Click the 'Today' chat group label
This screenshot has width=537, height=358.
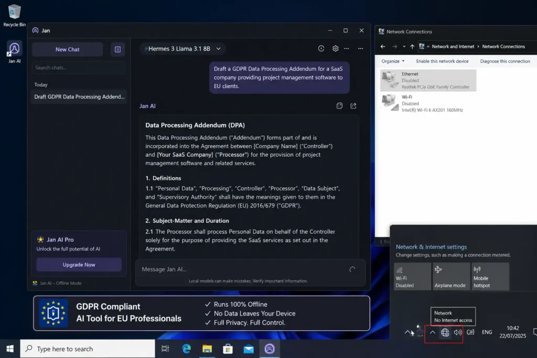pyautogui.click(x=41, y=84)
